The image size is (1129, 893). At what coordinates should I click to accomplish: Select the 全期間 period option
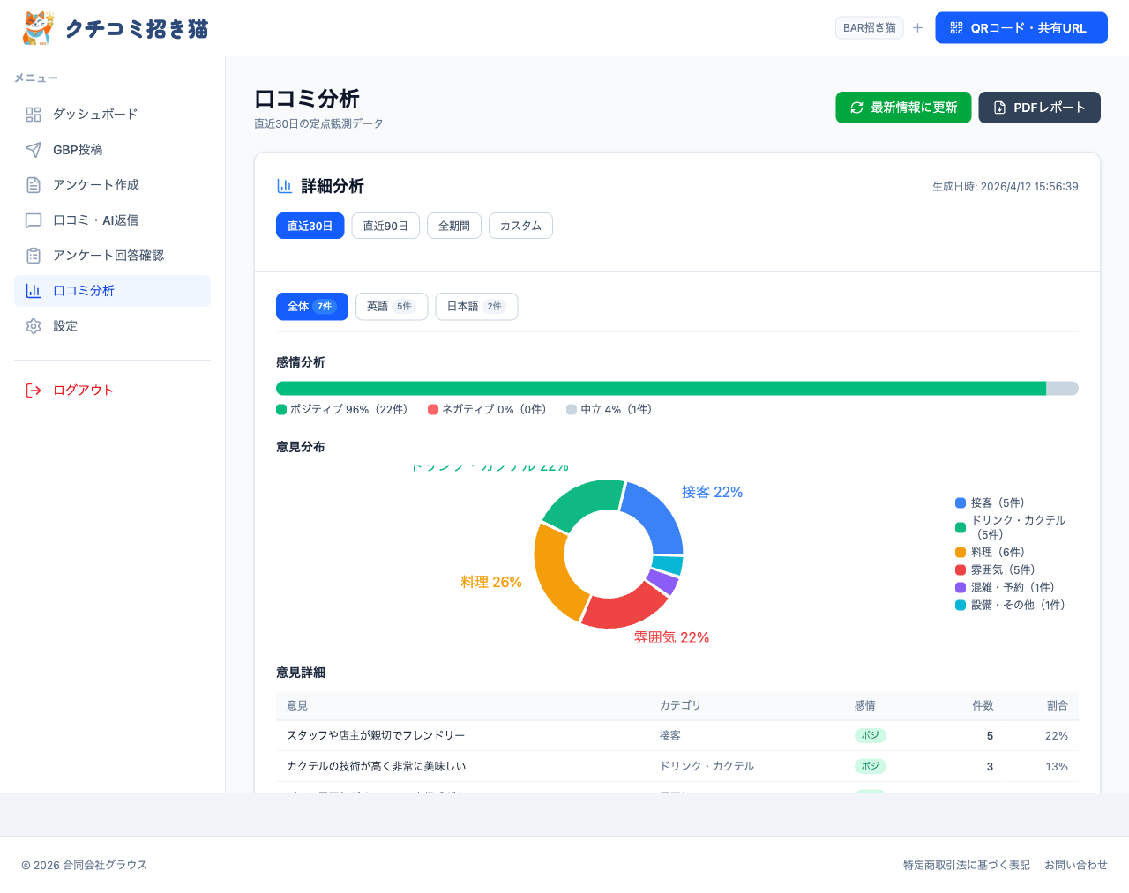tap(454, 226)
